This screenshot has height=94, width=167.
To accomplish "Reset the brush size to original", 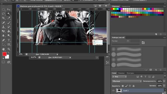I will coord(128,41).
